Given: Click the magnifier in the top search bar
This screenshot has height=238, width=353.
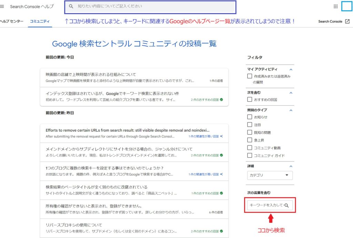Looking at the screenshot, I should [x=71, y=6].
